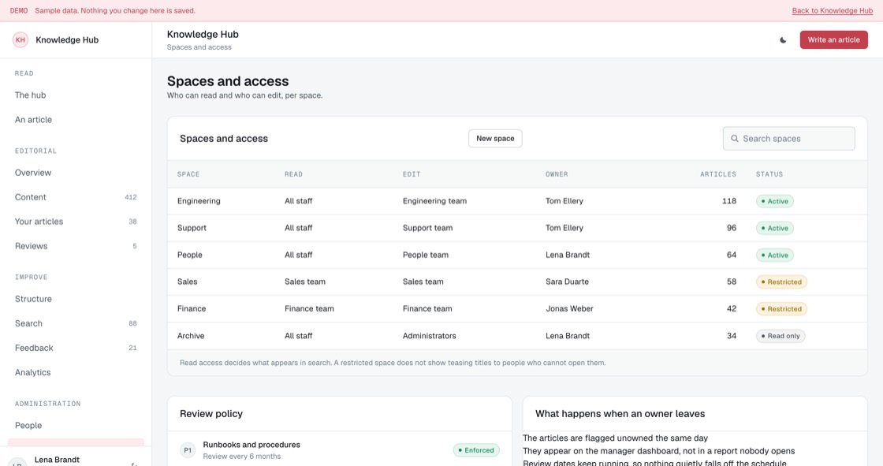Screen dimensions: 883x466
Task: Click the Restricted badge in Sales row
Action: point(781,281)
